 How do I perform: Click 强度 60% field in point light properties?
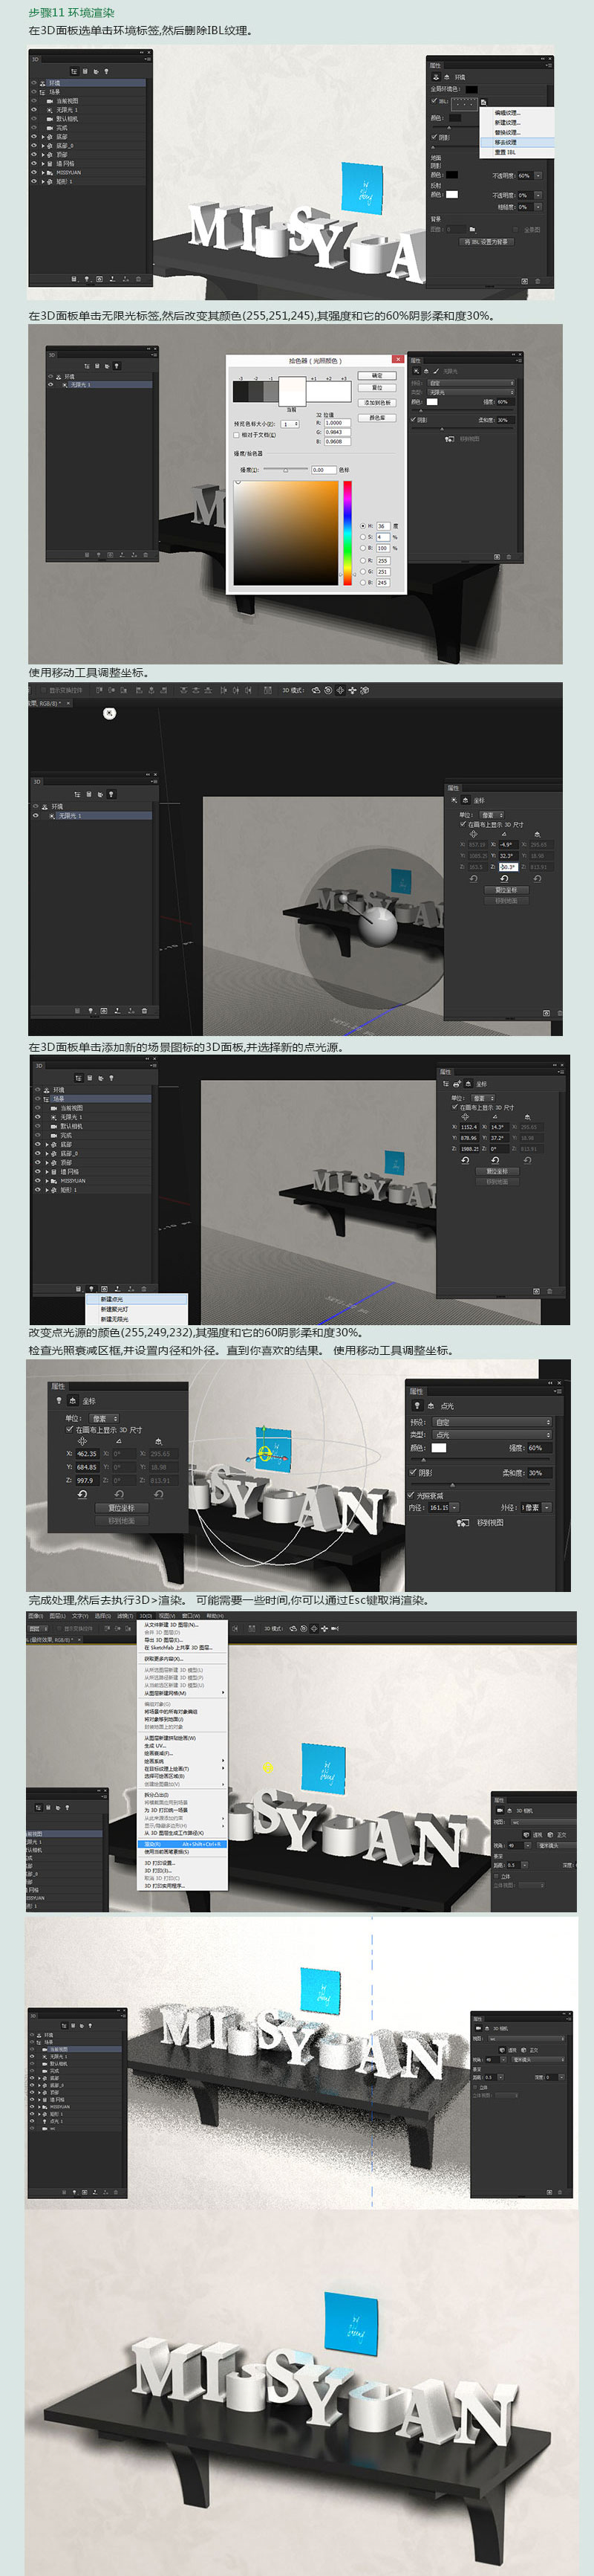pyautogui.click(x=540, y=1448)
